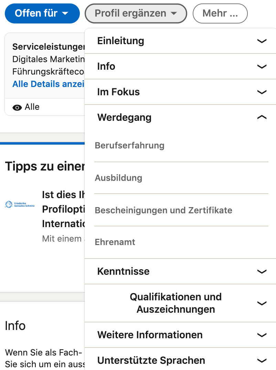Open the Alle Details anzeigen link

(x=48, y=84)
